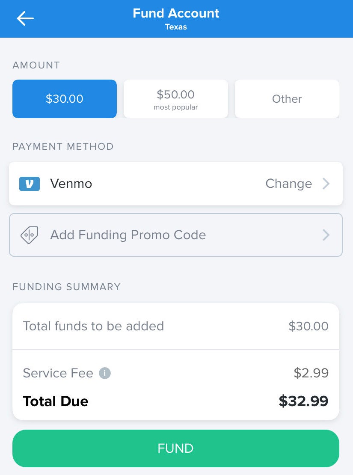This screenshot has width=353, height=475.
Task: Tap Change to switch payment method
Action: (289, 184)
